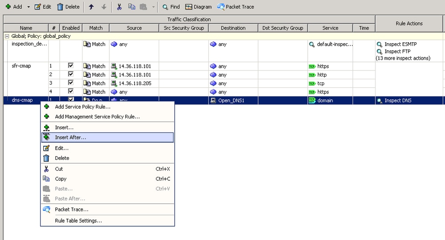Click the Edit toolbar button
Image resolution: width=445 pixels, height=240 pixels.
coord(43,7)
